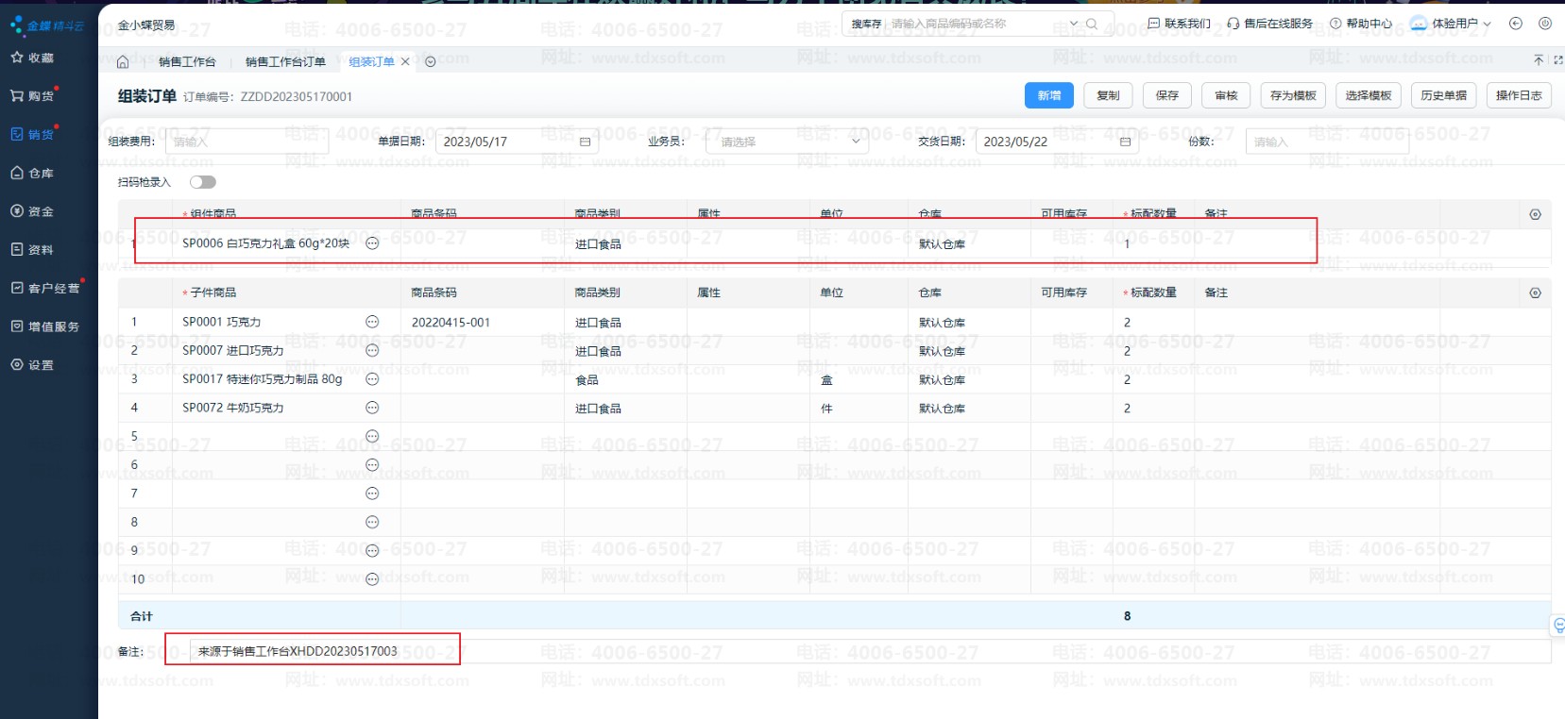Viewport: 1565px width, 719px height.
Task: Open the 体验用户 user menu
Action: [1451, 24]
